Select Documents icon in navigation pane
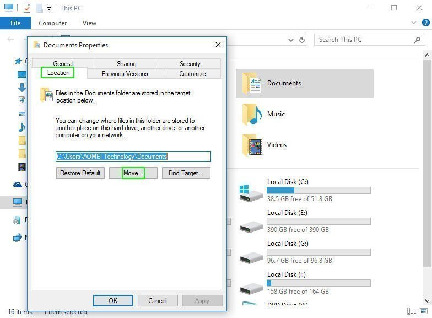Screen dimensions: 432x318 coord(22,100)
